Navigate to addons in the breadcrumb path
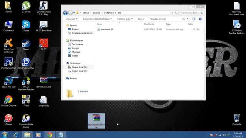The height and width of the screenshot is (138, 246). (96, 13)
